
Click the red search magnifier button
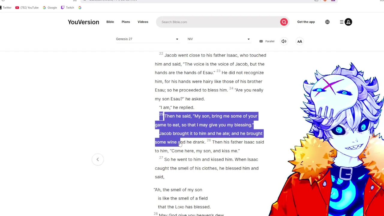click(284, 22)
